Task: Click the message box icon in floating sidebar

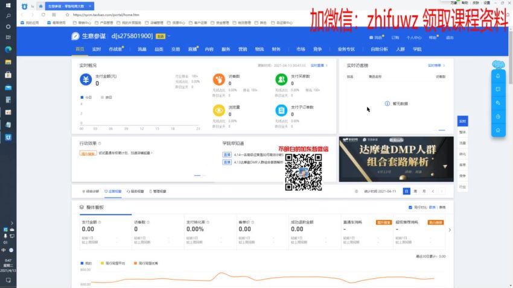Action: tap(498, 89)
